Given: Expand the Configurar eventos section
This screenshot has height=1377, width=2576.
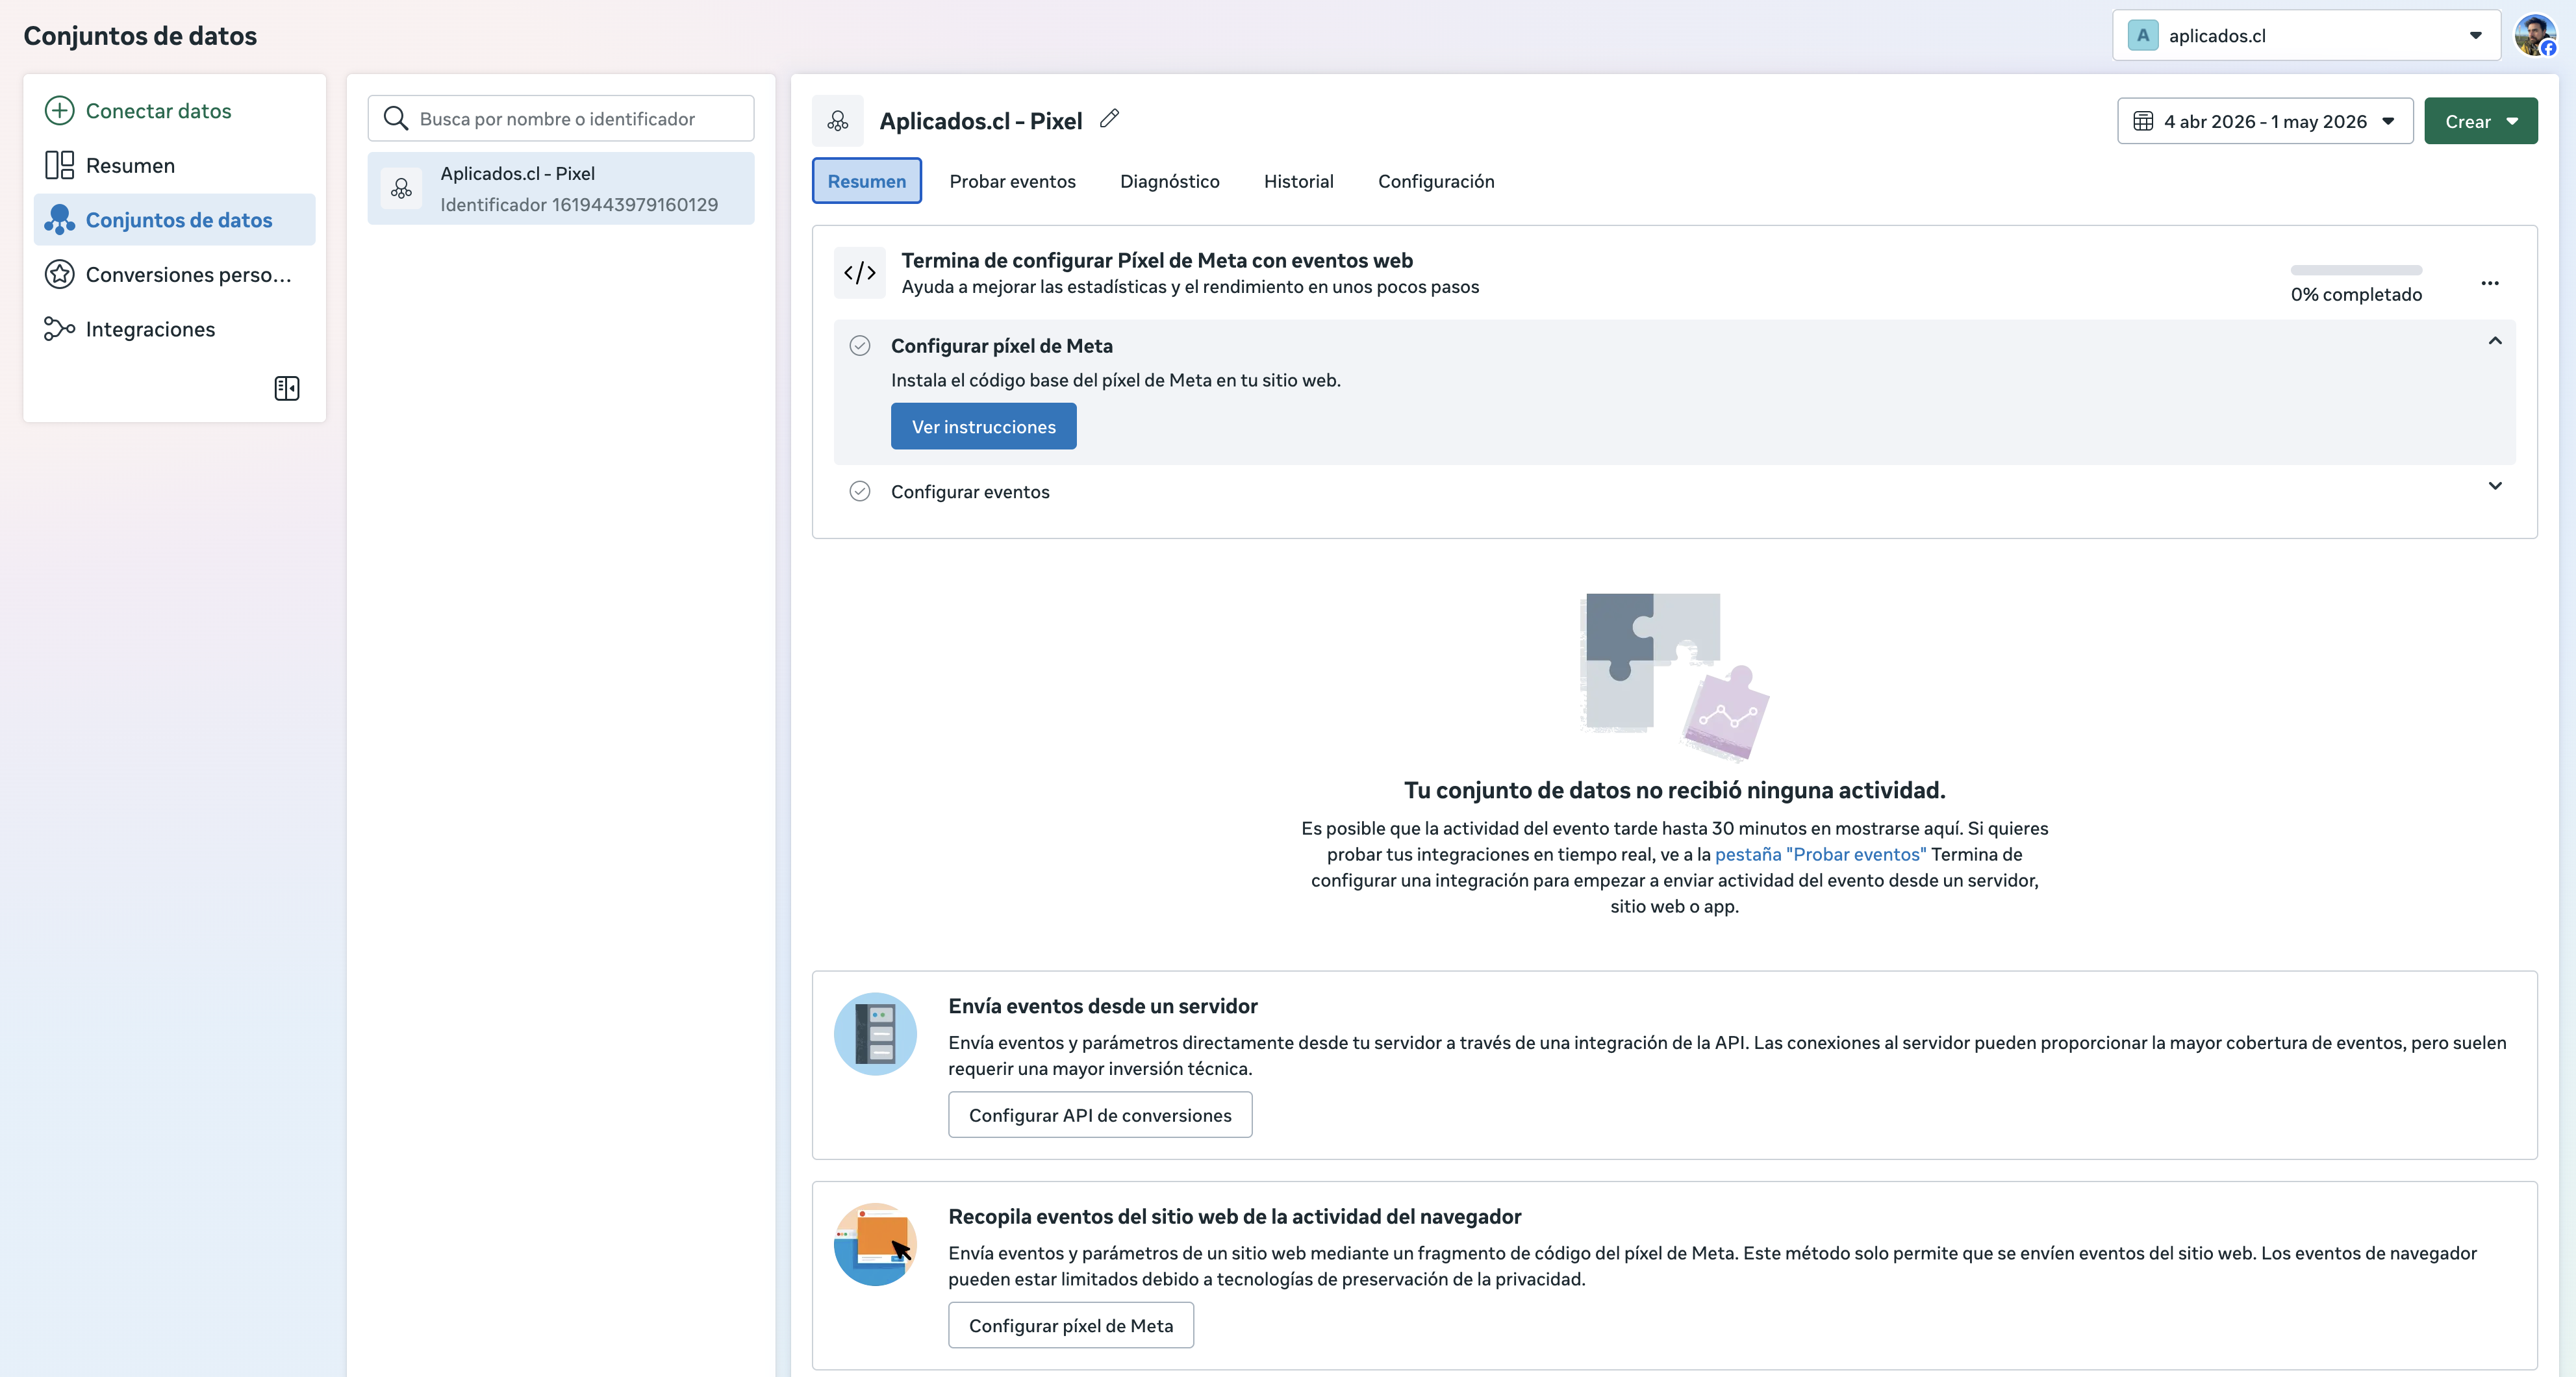Looking at the screenshot, I should [2495, 486].
